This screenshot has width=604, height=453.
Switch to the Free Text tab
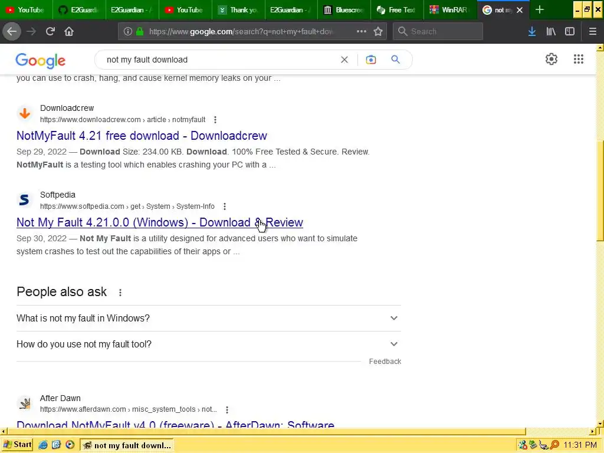pyautogui.click(x=397, y=10)
